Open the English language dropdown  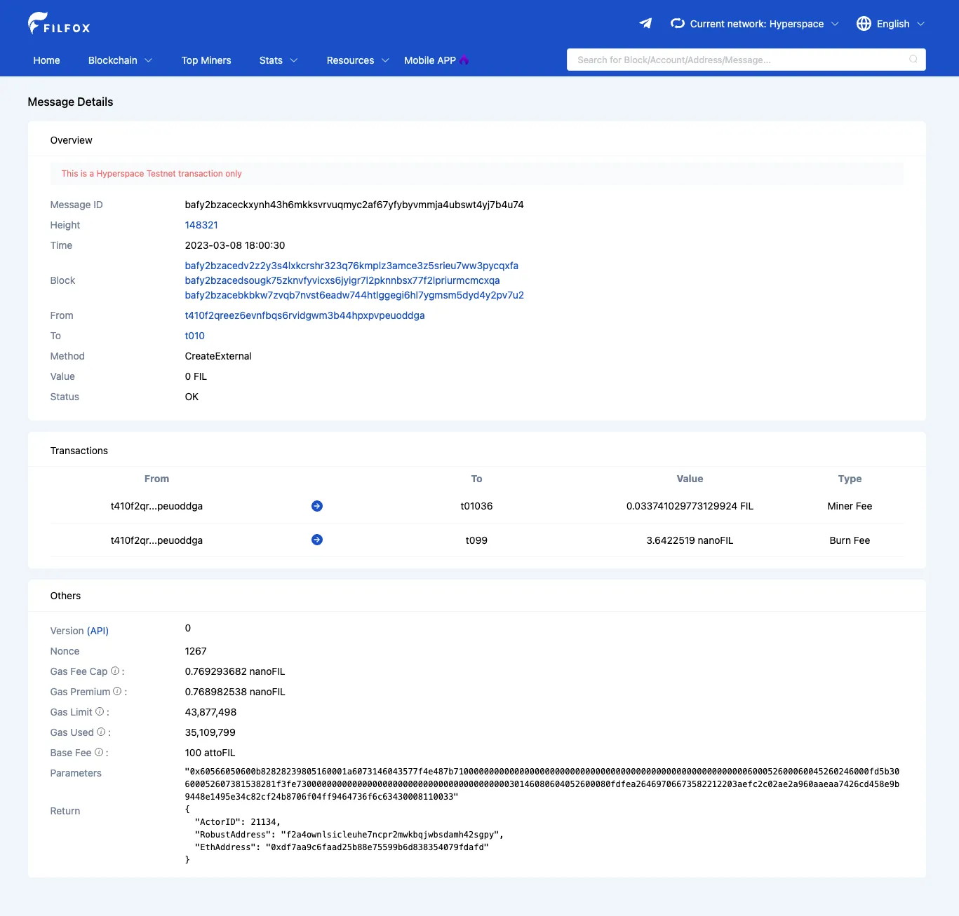[891, 24]
